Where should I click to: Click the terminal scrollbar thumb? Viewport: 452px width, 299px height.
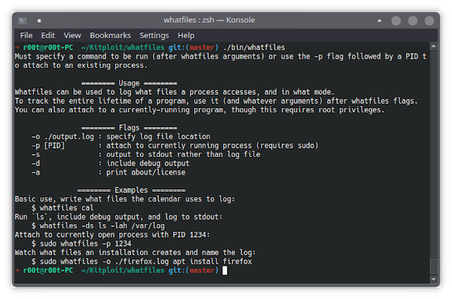(434, 266)
